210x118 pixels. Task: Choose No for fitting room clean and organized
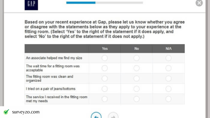[136, 78]
